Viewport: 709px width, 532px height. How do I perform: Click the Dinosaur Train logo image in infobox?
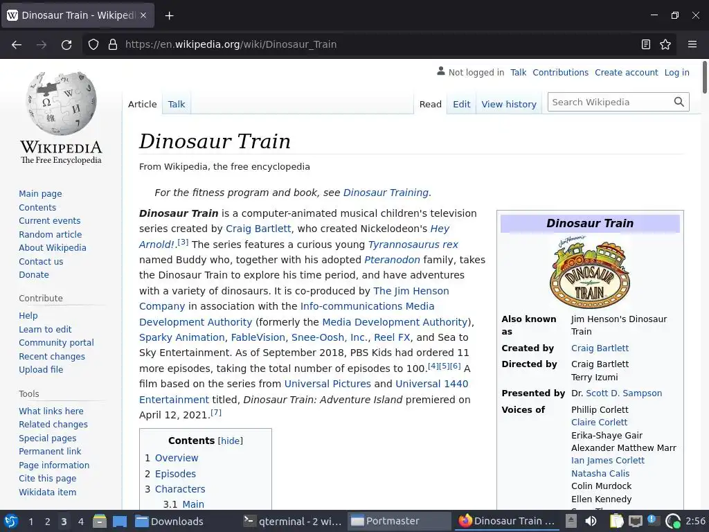pos(590,272)
